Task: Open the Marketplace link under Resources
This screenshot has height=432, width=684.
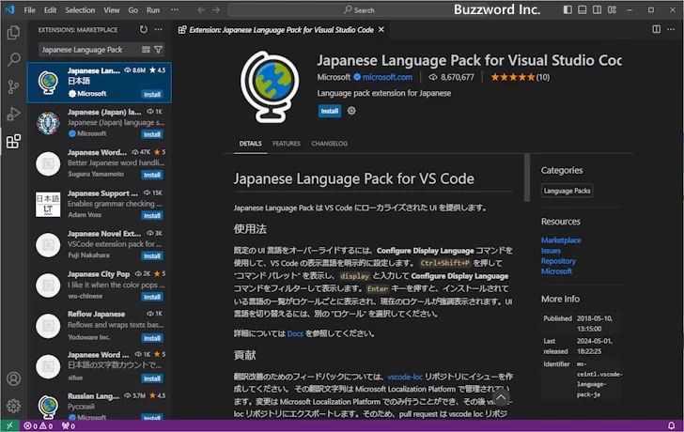Action: click(x=561, y=240)
